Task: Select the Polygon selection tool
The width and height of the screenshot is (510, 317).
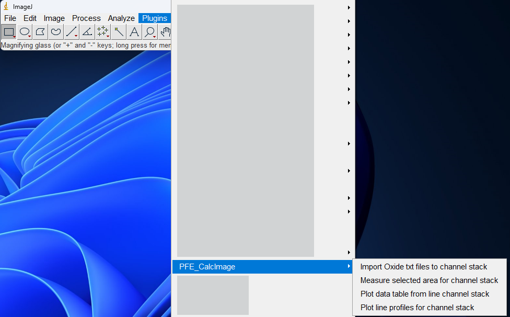Action: click(x=40, y=32)
